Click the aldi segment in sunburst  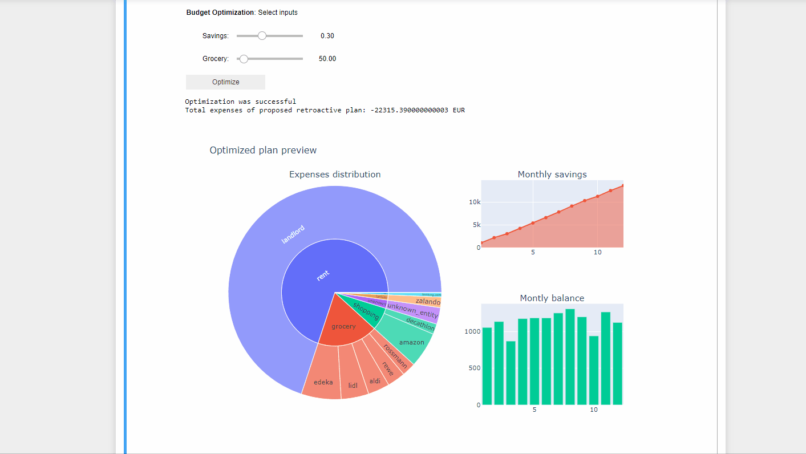375,380
